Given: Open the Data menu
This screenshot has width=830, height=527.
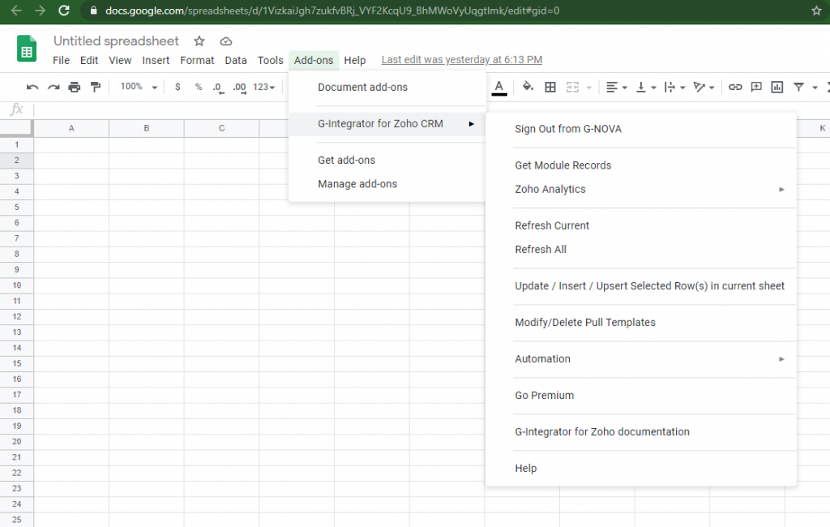Looking at the screenshot, I should pyautogui.click(x=236, y=60).
